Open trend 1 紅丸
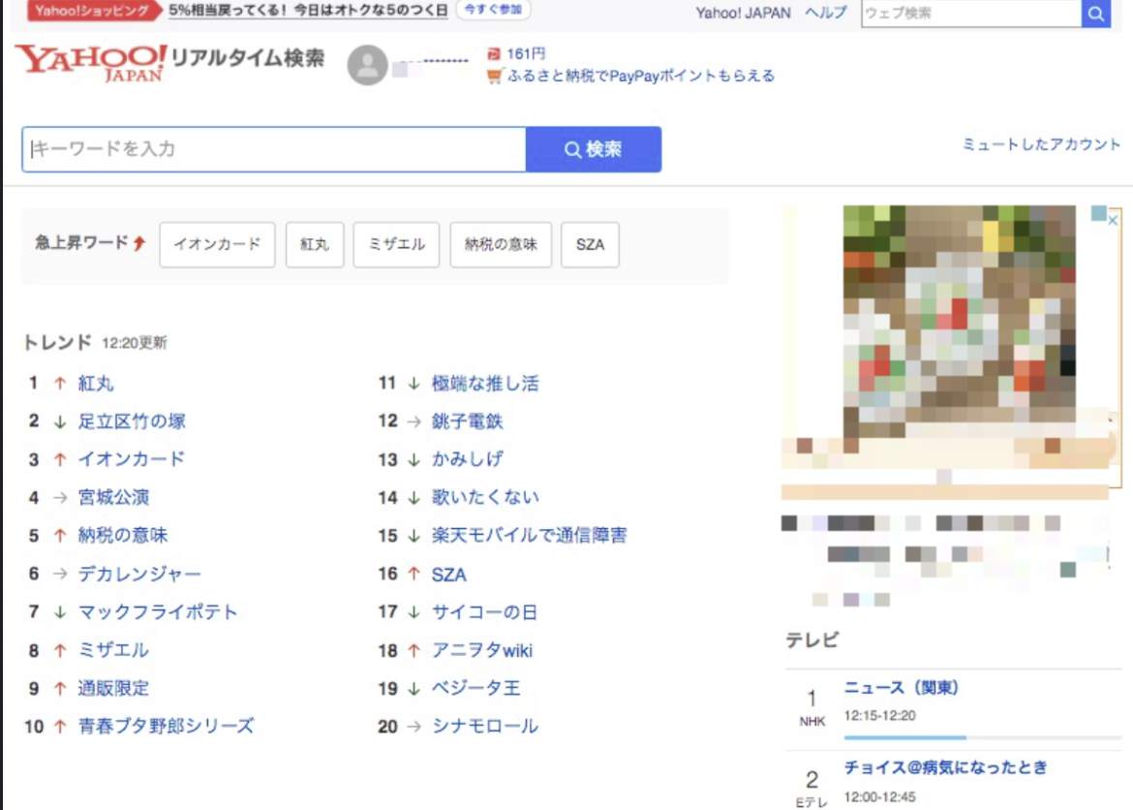 96,384
